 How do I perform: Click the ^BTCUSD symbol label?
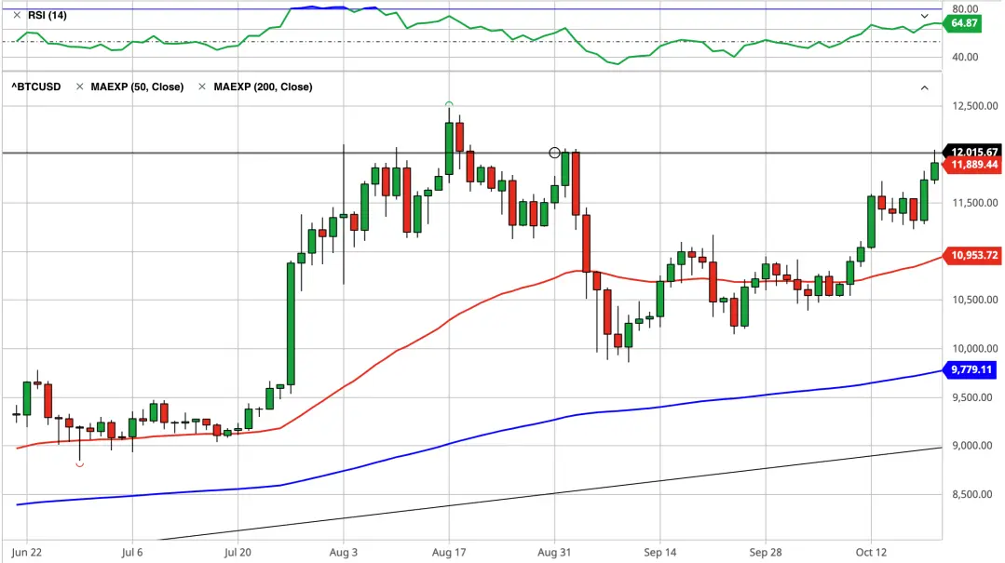pyautogui.click(x=36, y=87)
